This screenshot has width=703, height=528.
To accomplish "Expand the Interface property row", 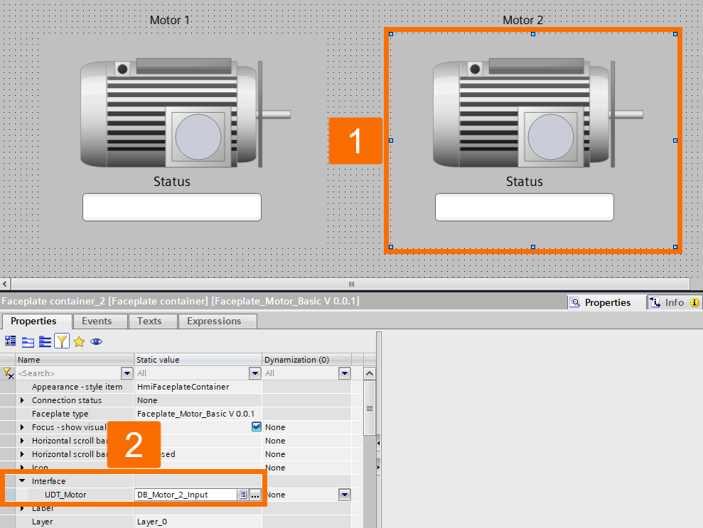I will (x=23, y=480).
